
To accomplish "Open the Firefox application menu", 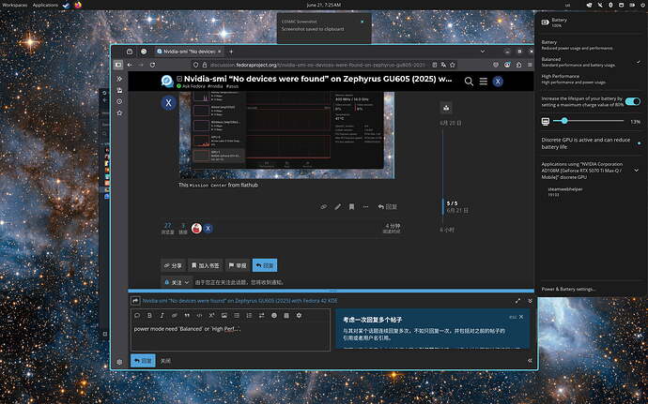I will [x=530, y=65].
